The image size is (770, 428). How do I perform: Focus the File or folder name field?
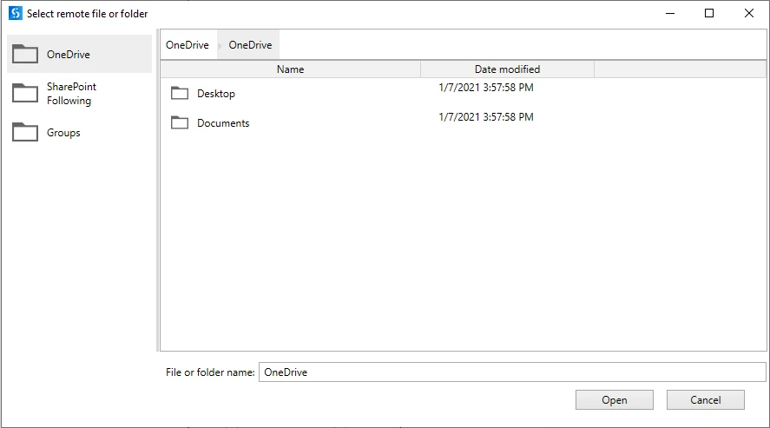pyautogui.click(x=512, y=372)
